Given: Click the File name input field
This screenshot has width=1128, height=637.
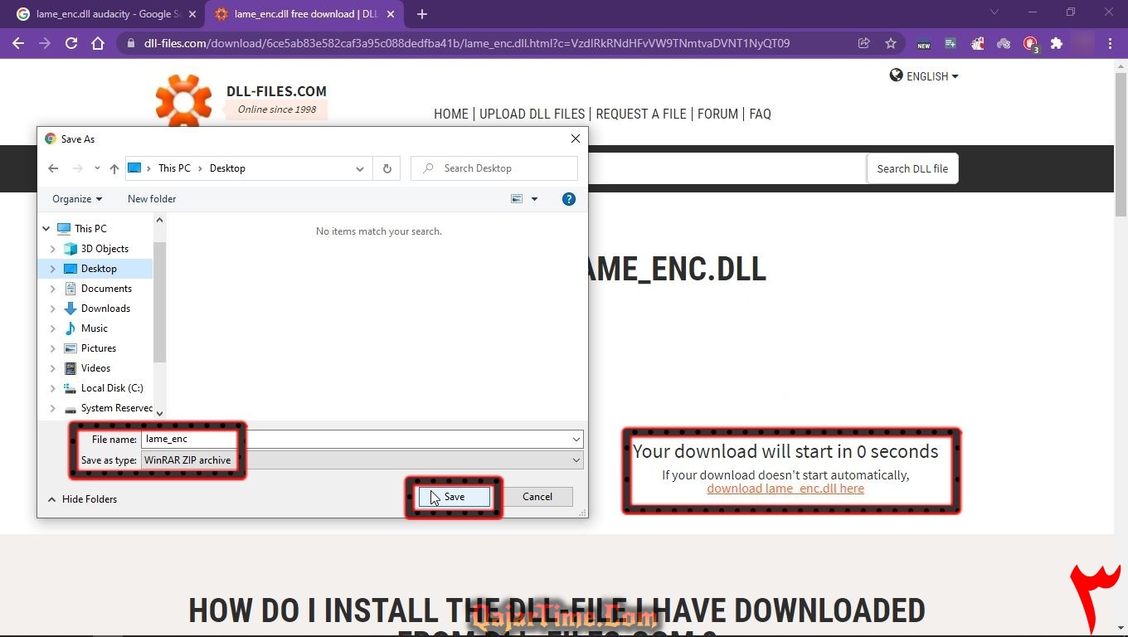Looking at the screenshot, I should coord(357,440).
